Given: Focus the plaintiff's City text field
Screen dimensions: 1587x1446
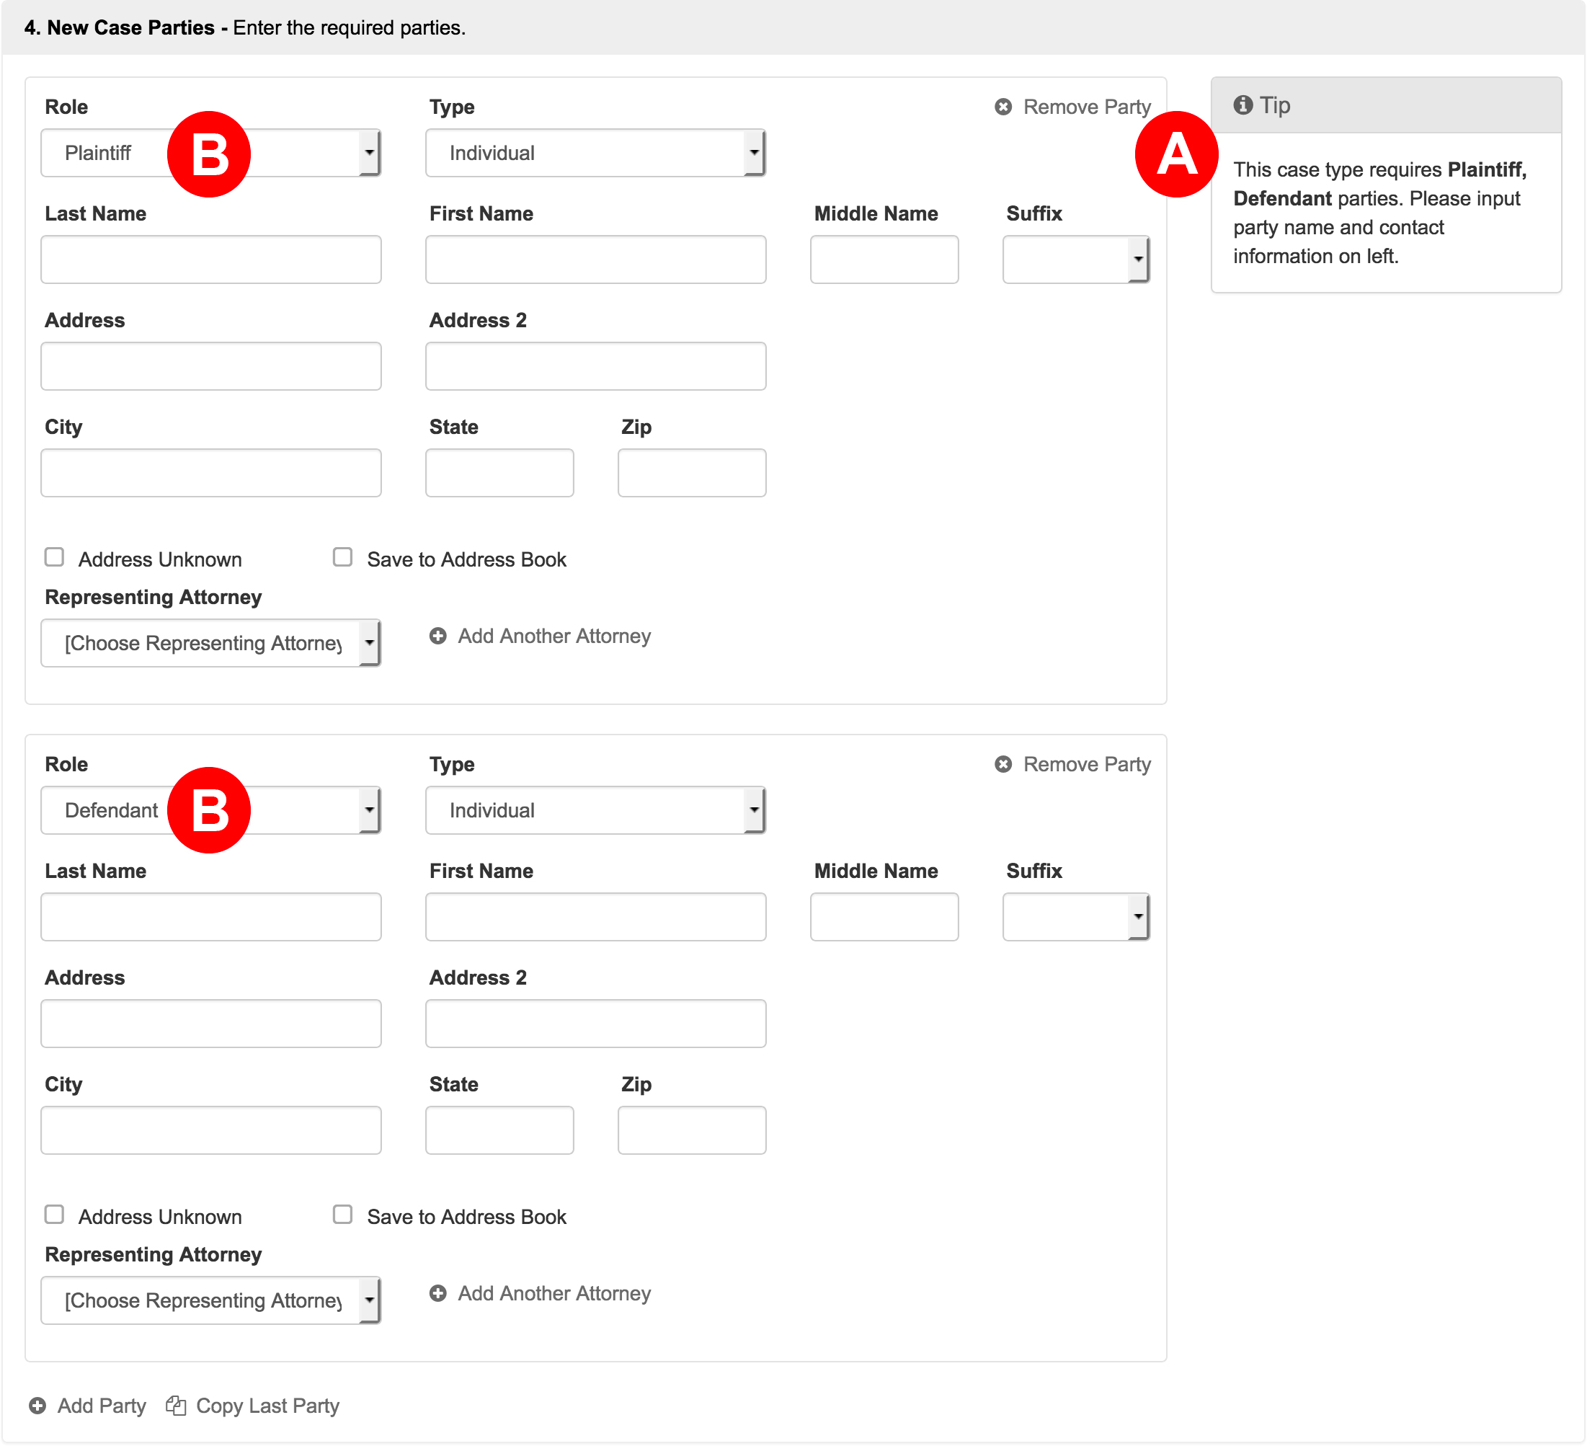Looking at the screenshot, I should pos(211,473).
